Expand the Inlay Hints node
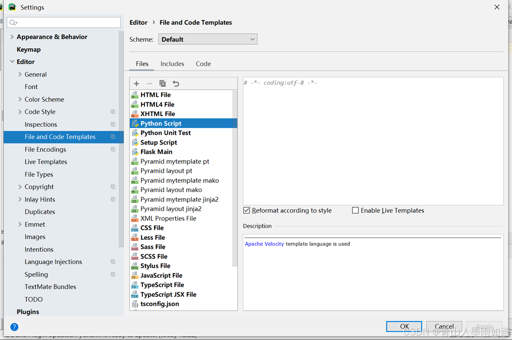The image size is (512, 340). [x=20, y=199]
